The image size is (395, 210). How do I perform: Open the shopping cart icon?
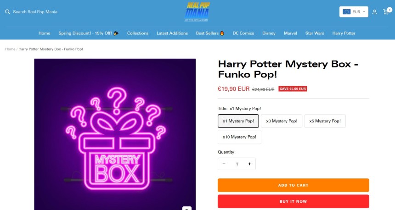386,11
